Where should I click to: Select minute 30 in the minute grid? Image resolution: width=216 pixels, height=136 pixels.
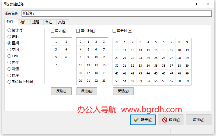[117, 66]
